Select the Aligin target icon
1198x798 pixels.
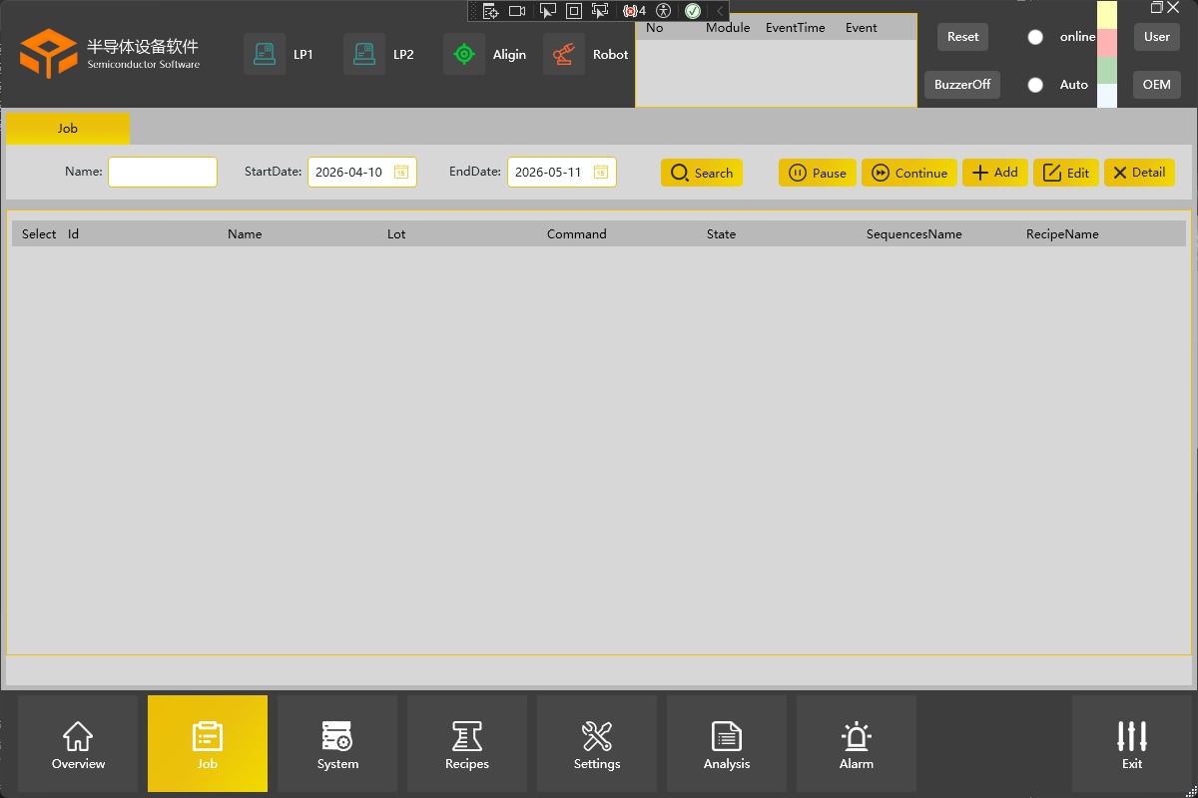(464, 54)
